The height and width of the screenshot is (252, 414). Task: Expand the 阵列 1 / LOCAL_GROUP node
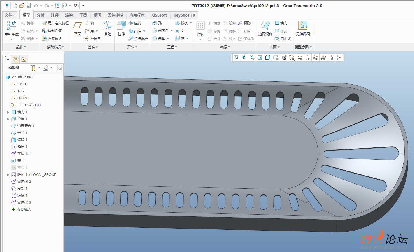point(8,175)
